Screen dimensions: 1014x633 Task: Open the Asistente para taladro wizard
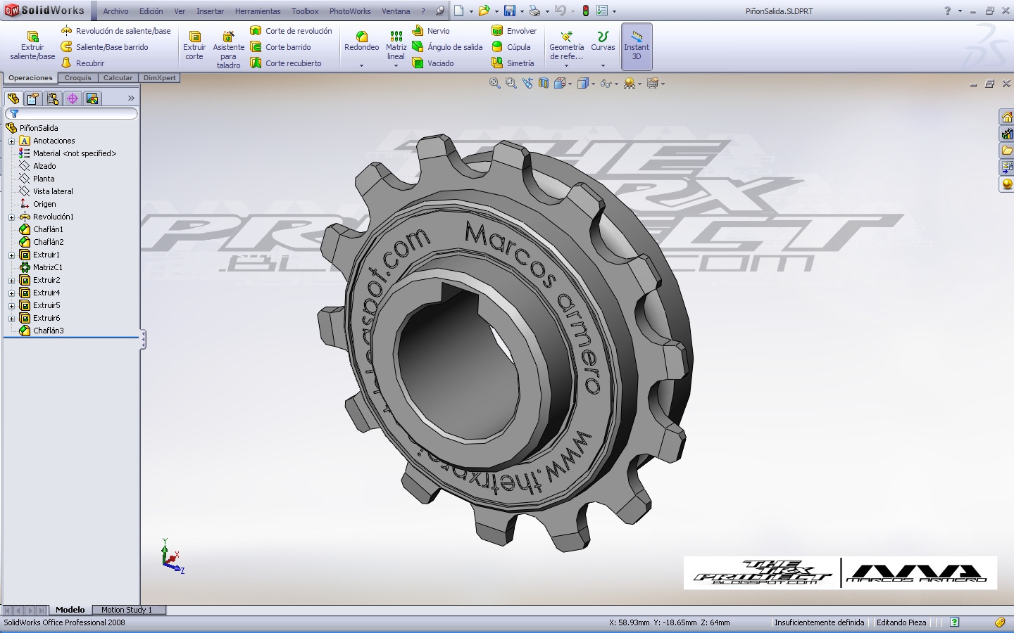228,50
